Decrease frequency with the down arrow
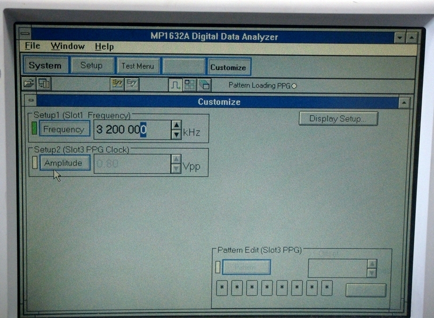This screenshot has width=434, height=318. [176, 134]
